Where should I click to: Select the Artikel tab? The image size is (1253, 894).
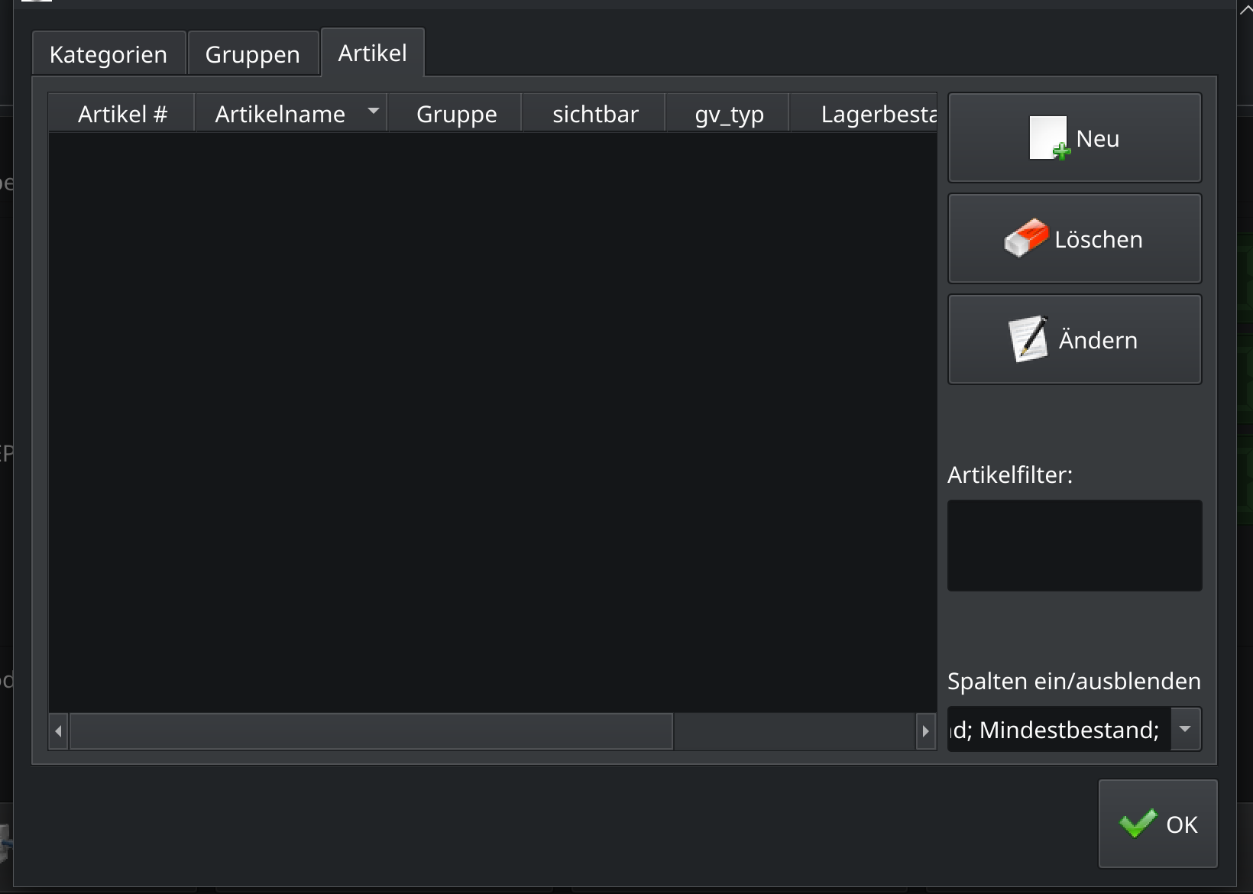coord(373,53)
